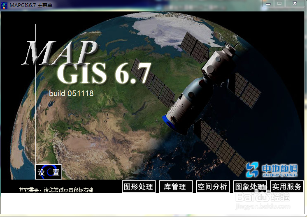Click the MAPGIS6.7 主菜单 title text
The height and width of the screenshot is (217, 307).
31,5
